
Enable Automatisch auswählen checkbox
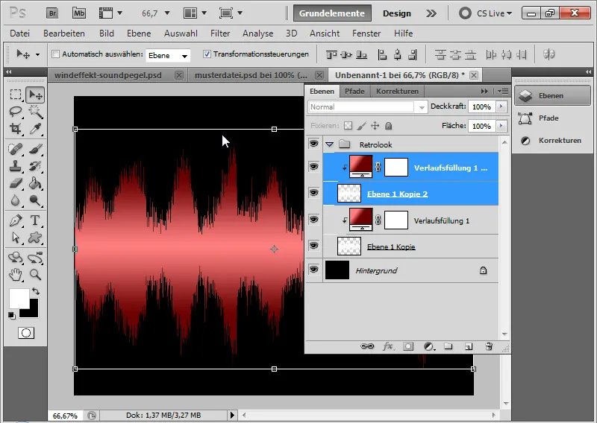(55, 54)
